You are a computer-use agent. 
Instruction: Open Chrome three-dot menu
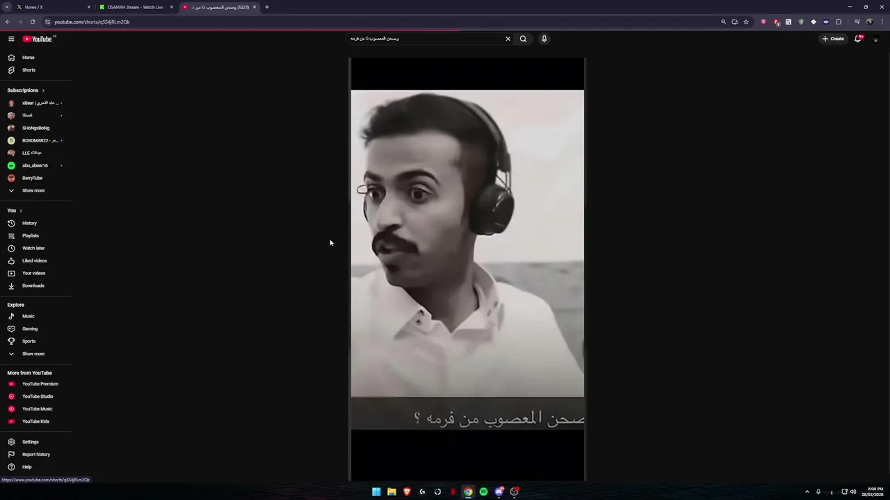click(x=881, y=22)
